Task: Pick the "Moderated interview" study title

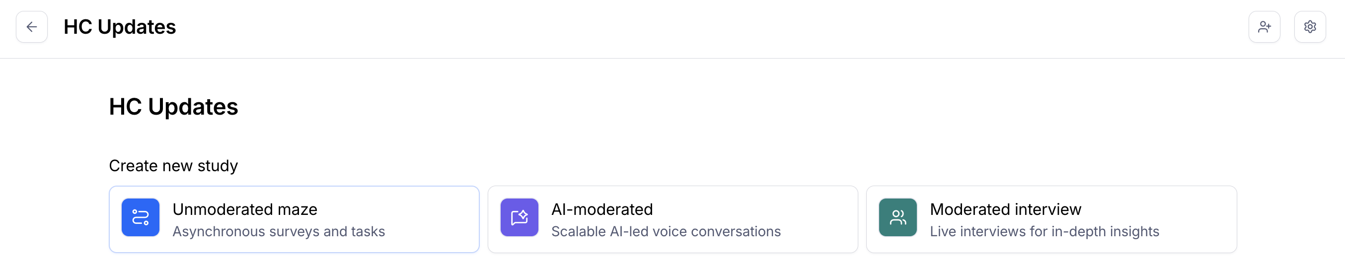Action: (1005, 209)
